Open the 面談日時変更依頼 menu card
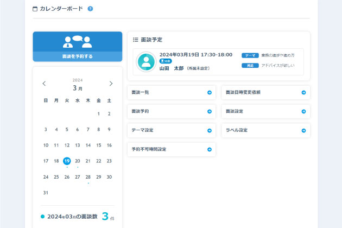 click(x=265, y=92)
